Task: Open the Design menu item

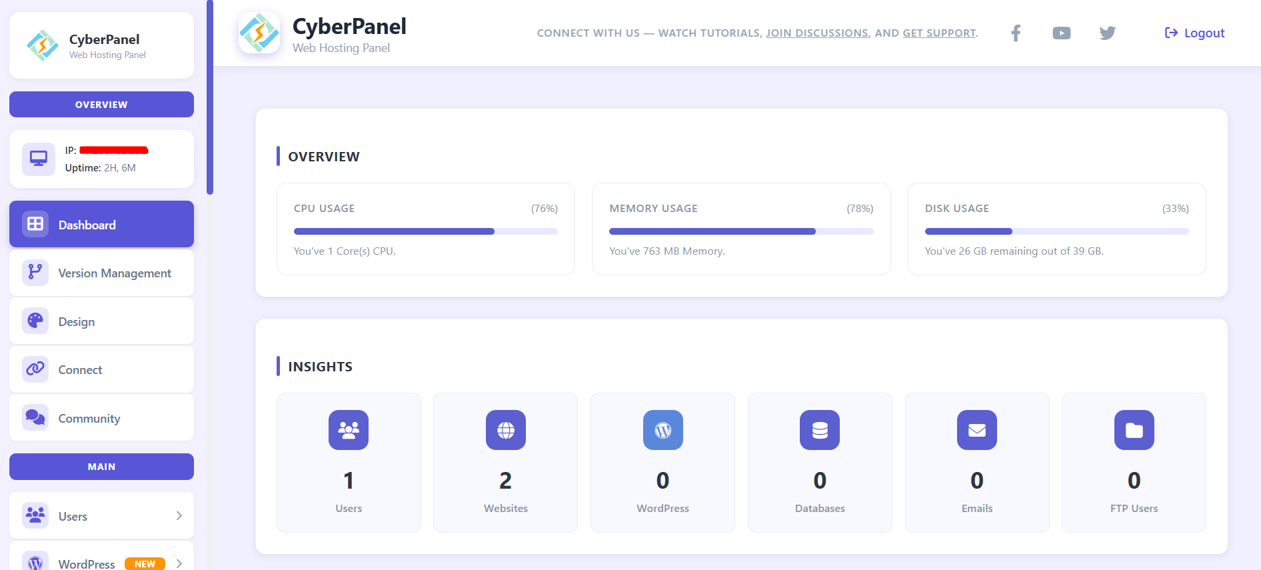Action: click(101, 321)
